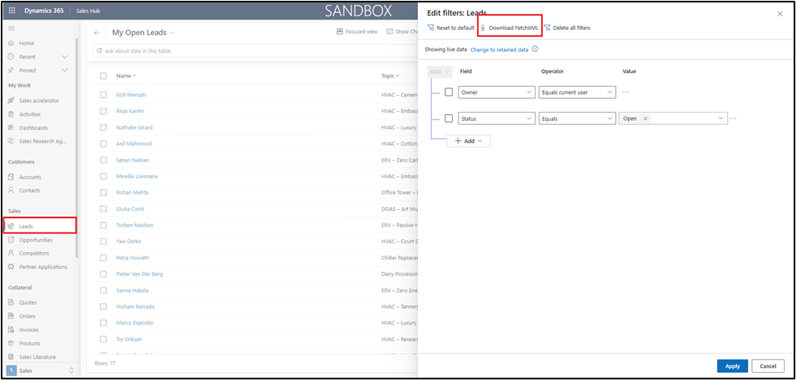
Task: Click the Apply button
Action: click(733, 365)
